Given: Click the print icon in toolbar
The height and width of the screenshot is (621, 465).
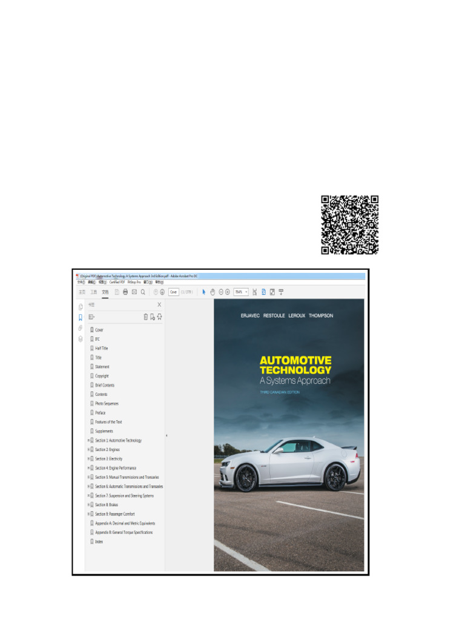Looking at the screenshot, I should [x=125, y=292].
